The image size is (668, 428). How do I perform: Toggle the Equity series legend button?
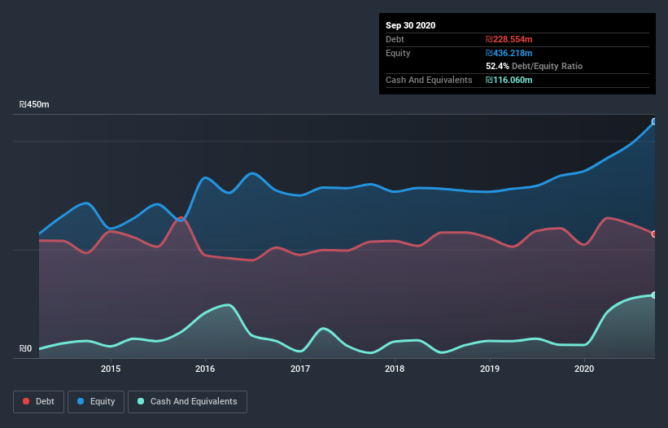point(96,402)
